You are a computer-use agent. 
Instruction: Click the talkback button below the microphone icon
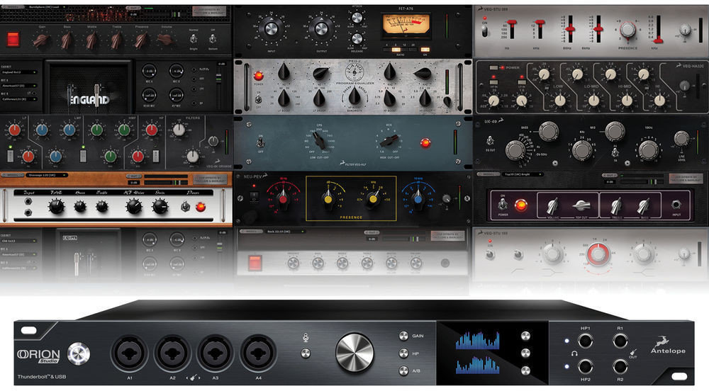[306, 353]
